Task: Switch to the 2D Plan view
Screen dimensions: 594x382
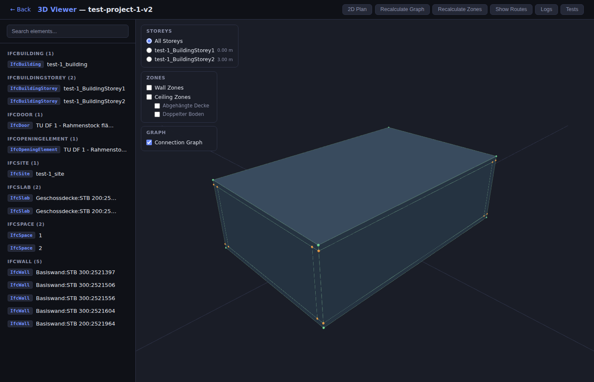Action: [x=357, y=9]
